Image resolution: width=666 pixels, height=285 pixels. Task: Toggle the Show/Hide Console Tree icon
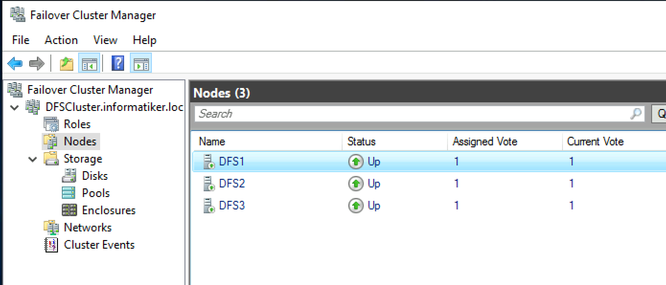89,63
